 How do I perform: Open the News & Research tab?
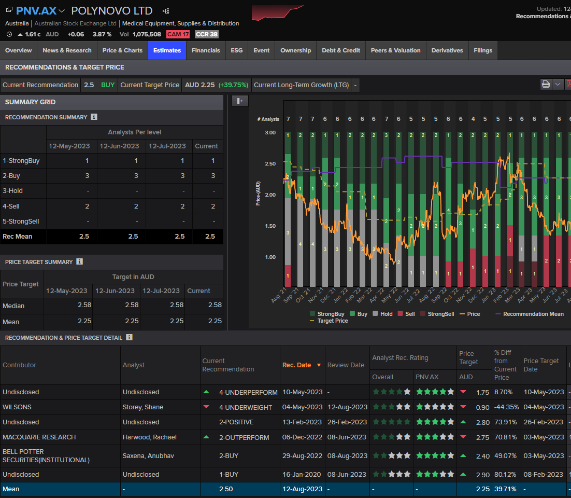(x=67, y=50)
